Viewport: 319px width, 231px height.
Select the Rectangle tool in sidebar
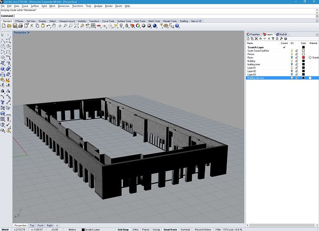[x=8, y=52]
